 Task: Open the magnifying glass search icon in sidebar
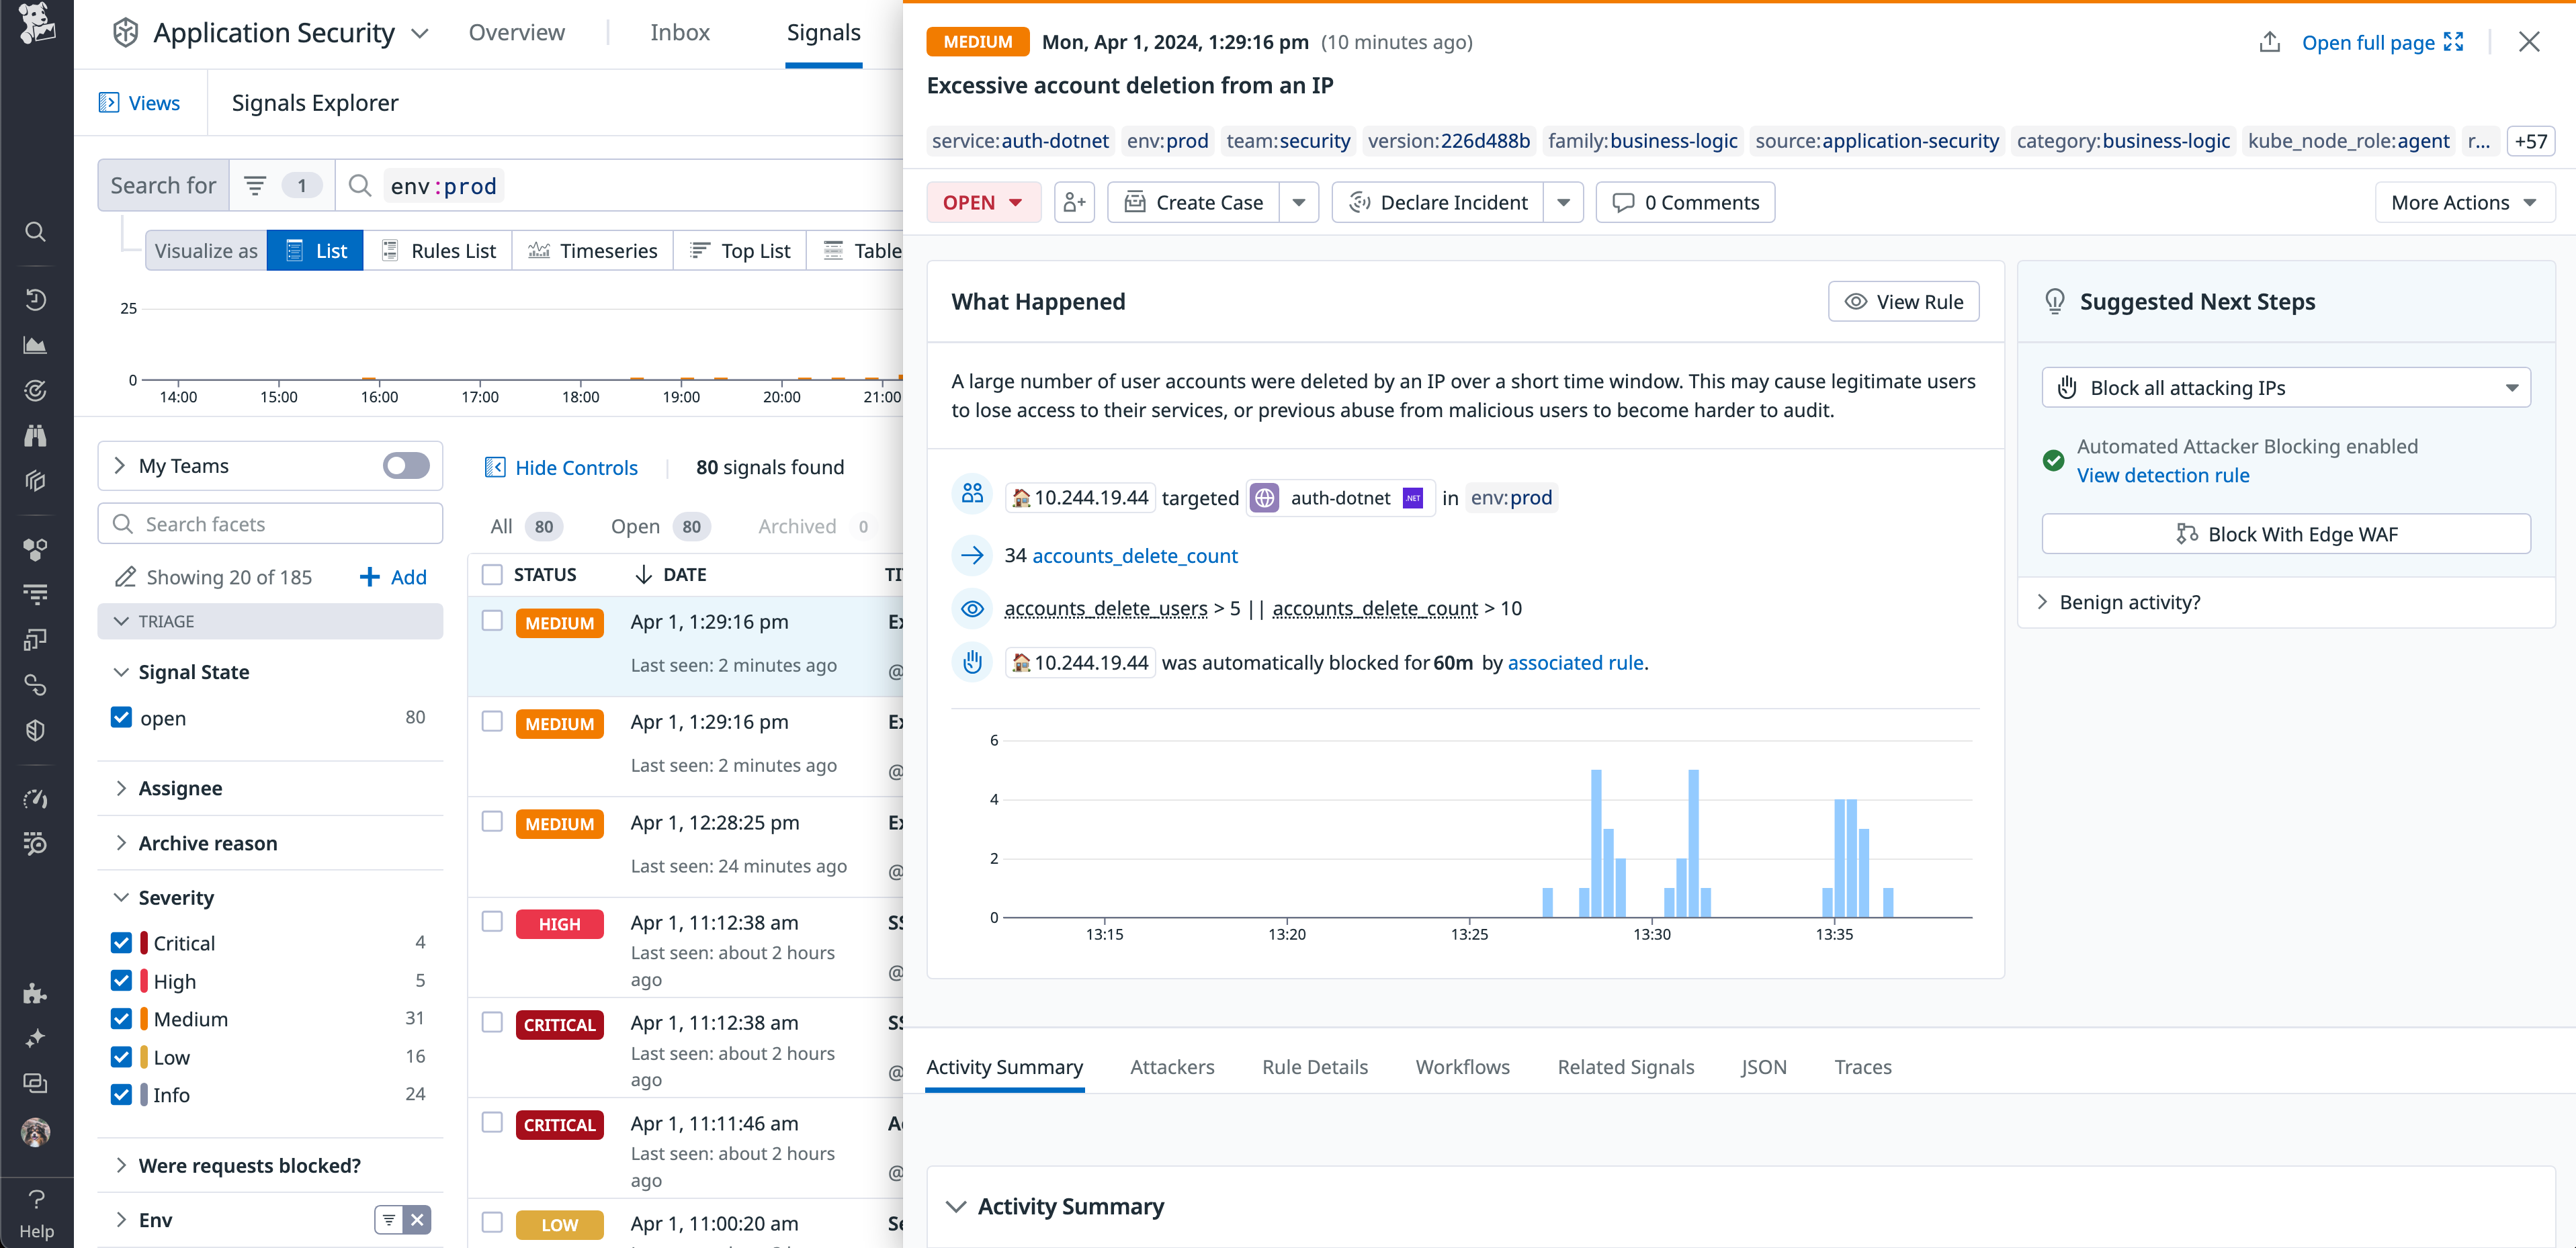pyautogui.click(x=35, y=231)
